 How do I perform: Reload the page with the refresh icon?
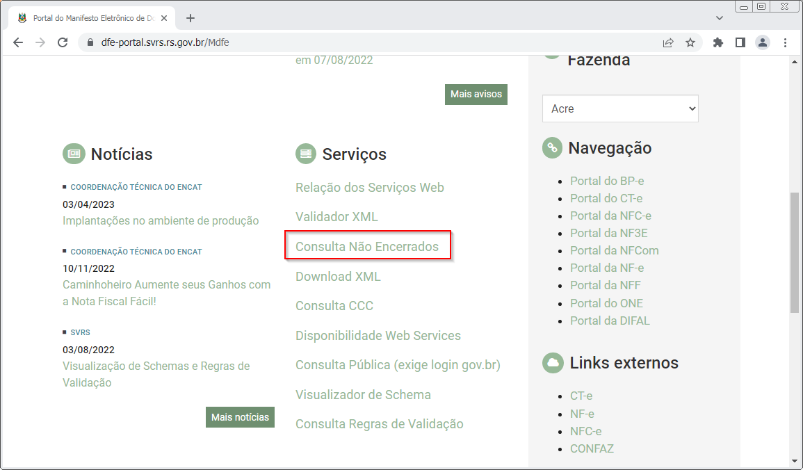pos(63,42)
